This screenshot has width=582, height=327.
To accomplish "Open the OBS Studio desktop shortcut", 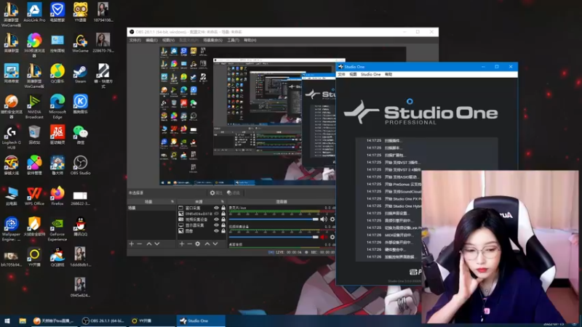I will pyautogui.click(x=80, y=166).
